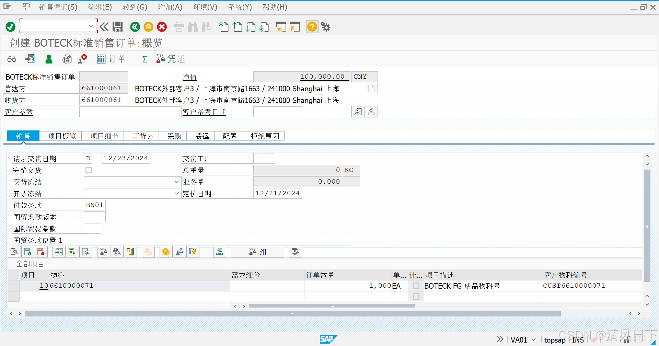Click the 收货方 label link

tap(15, 101)
